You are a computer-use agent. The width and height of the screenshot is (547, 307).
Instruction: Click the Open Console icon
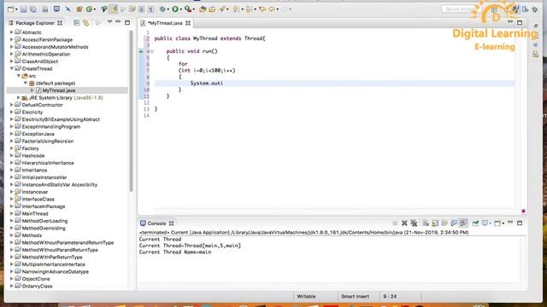[497, 223]
